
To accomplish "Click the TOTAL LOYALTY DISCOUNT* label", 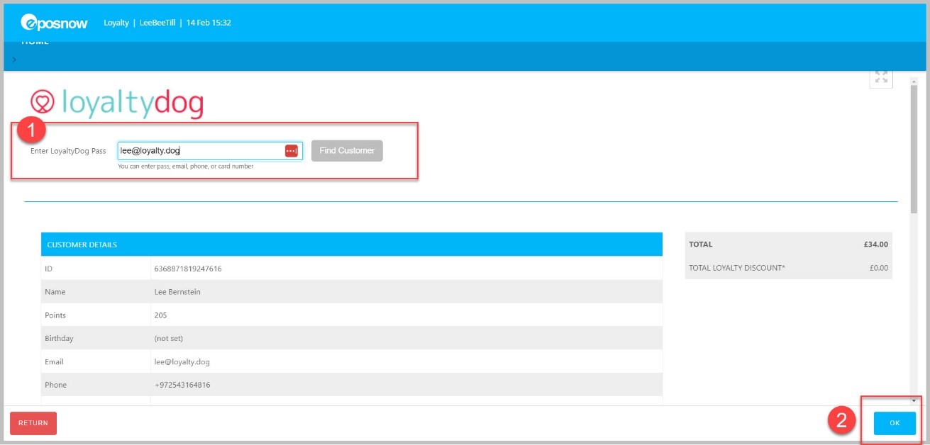I will click(x=737, y=268).
